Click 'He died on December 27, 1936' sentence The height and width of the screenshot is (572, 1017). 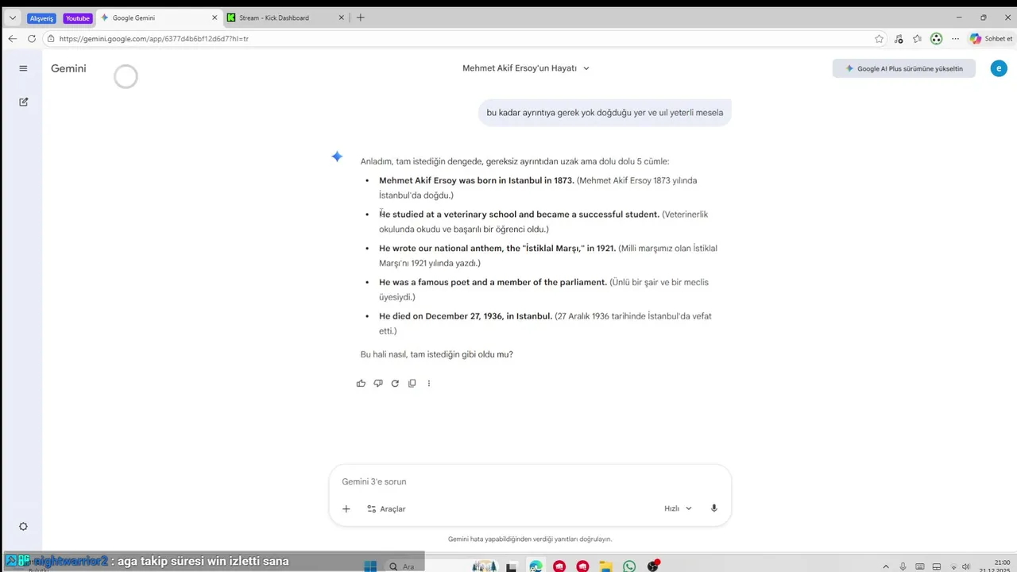[466, 316]
